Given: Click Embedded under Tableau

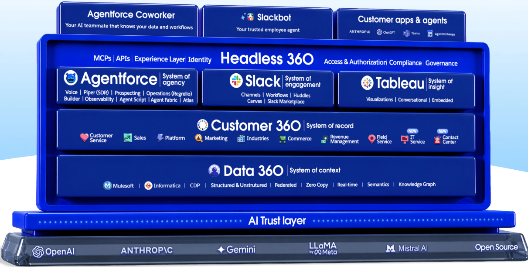Looking at the screenshot, I should pyautogui.click(x=443, y=100).
